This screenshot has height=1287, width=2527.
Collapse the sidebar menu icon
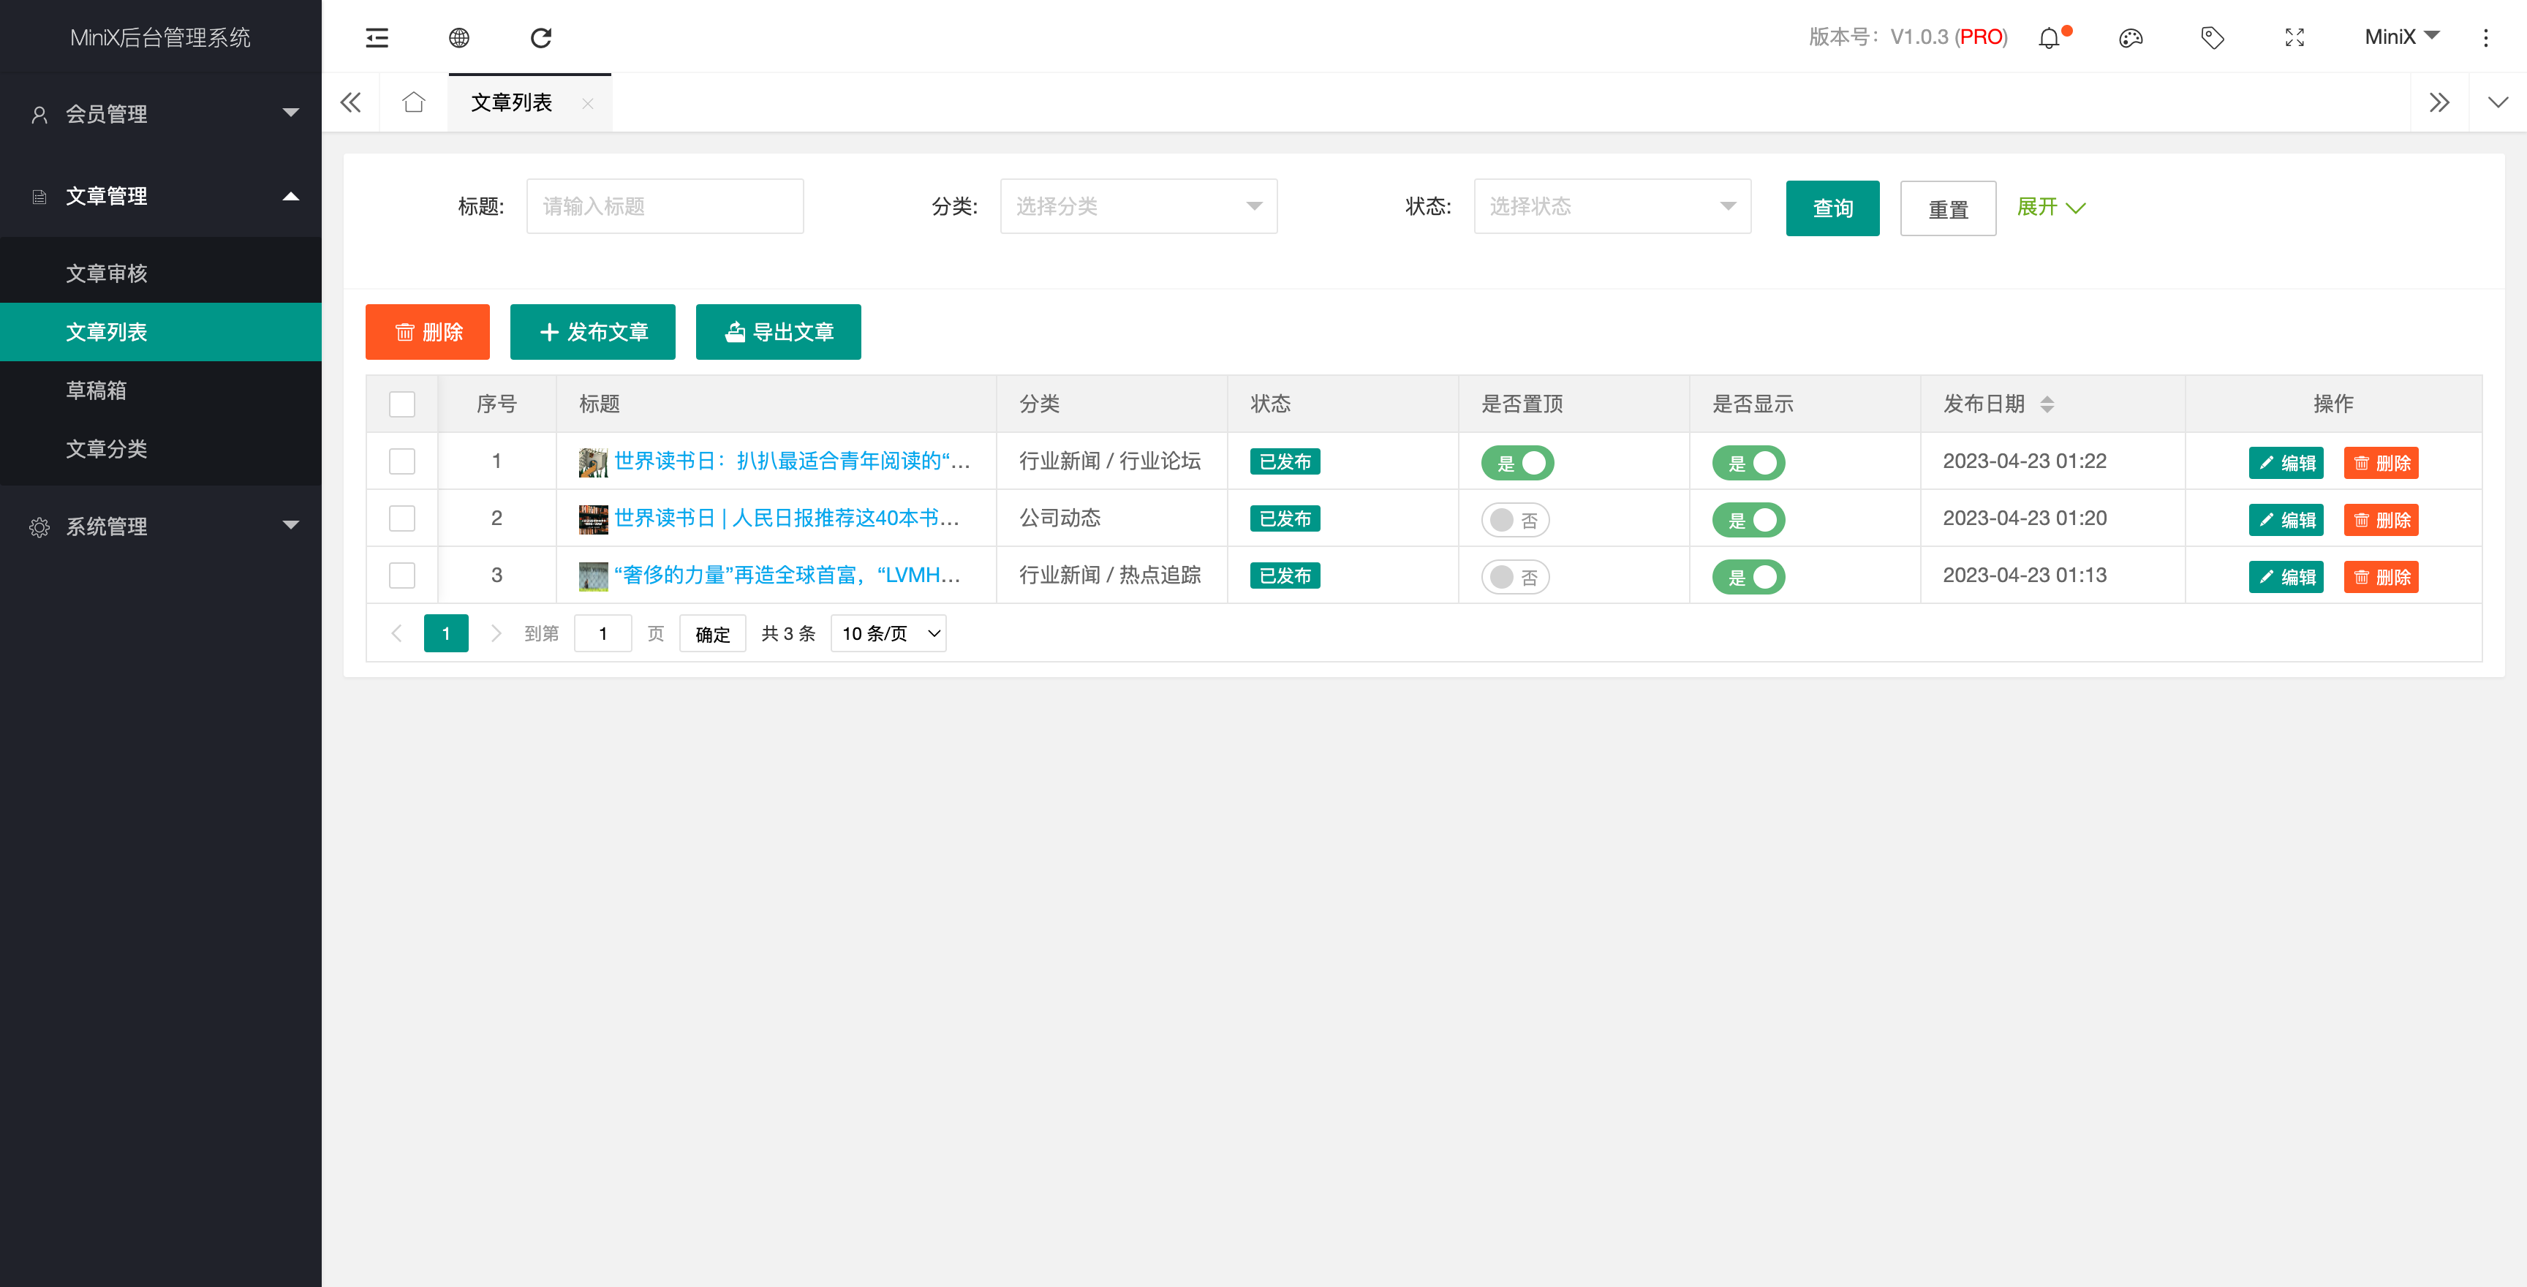[377, 37]
